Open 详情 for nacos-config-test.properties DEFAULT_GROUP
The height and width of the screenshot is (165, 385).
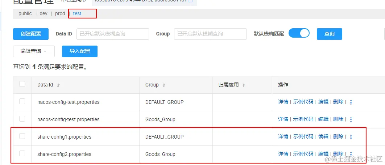pyautogui.click(x=283, y=102)
